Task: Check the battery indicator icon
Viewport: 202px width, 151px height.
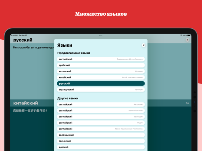Action: point(189,35)
